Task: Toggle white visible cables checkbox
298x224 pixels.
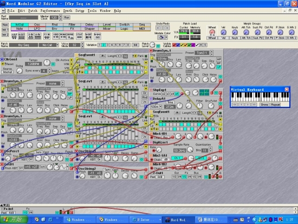Action: click(197, 45)
